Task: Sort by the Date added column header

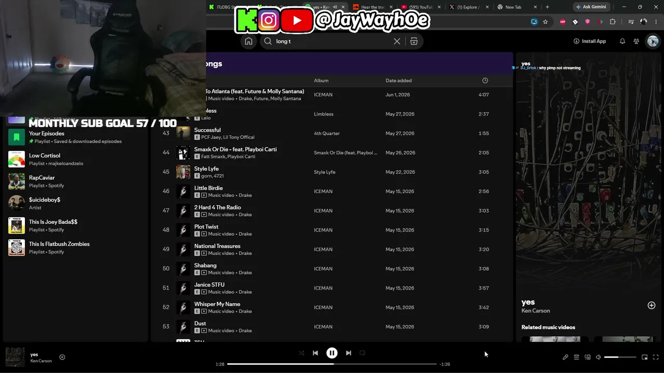Action: pyautogui.click(x=398, y=81)
